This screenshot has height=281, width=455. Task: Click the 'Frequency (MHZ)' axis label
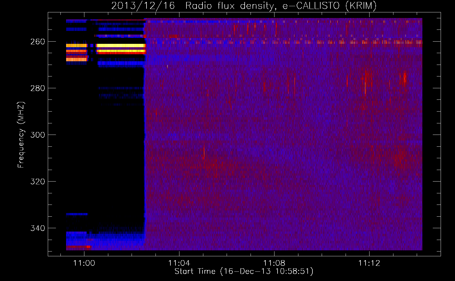21,135
